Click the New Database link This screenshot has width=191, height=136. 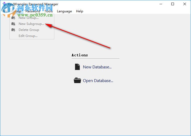97,67
